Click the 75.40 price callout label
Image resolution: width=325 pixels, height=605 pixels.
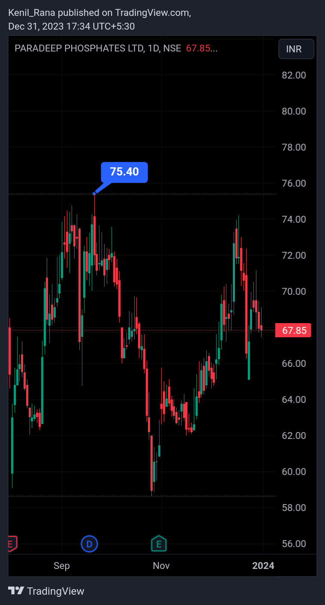coord(124,172)
